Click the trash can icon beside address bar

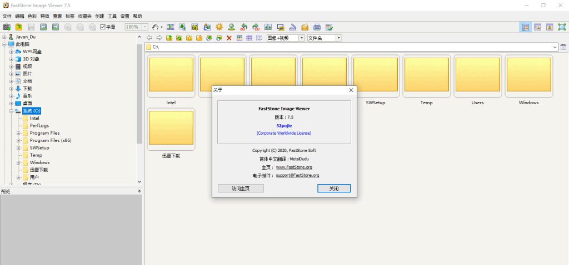[x=563, y=47]
